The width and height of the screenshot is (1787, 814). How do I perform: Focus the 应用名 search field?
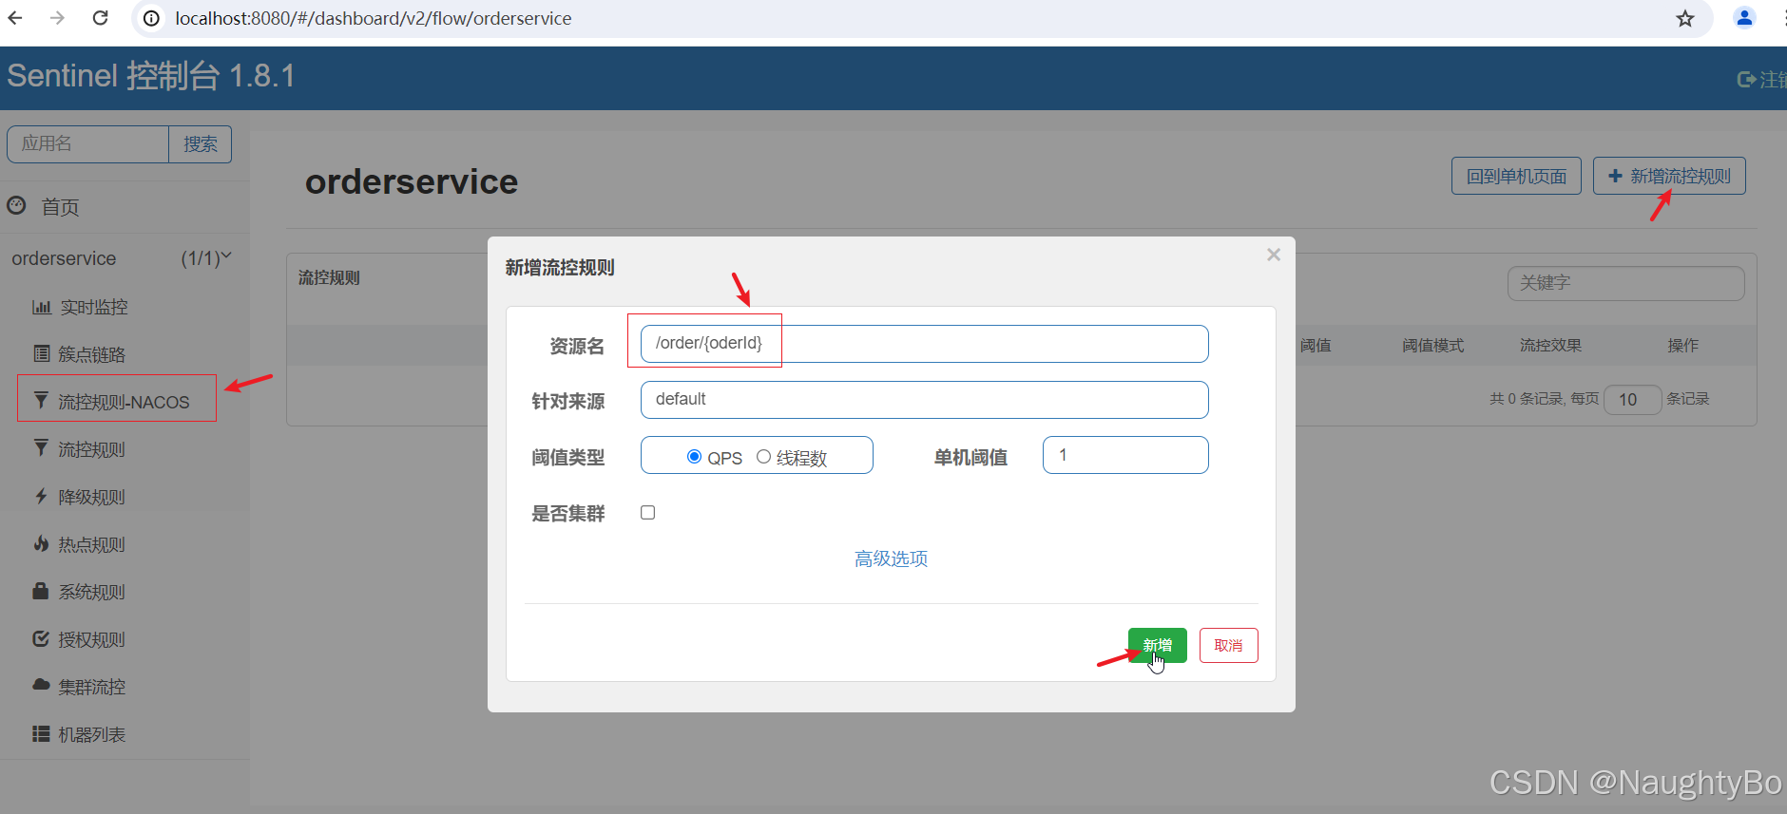tap(87, 144)
